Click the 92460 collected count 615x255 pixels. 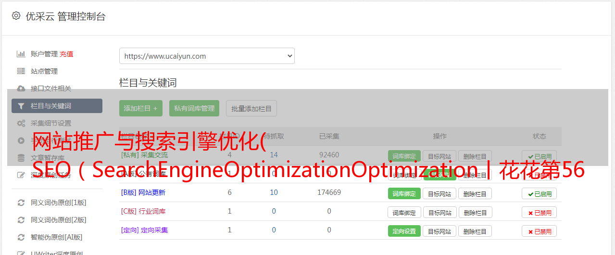click(329, 155)
